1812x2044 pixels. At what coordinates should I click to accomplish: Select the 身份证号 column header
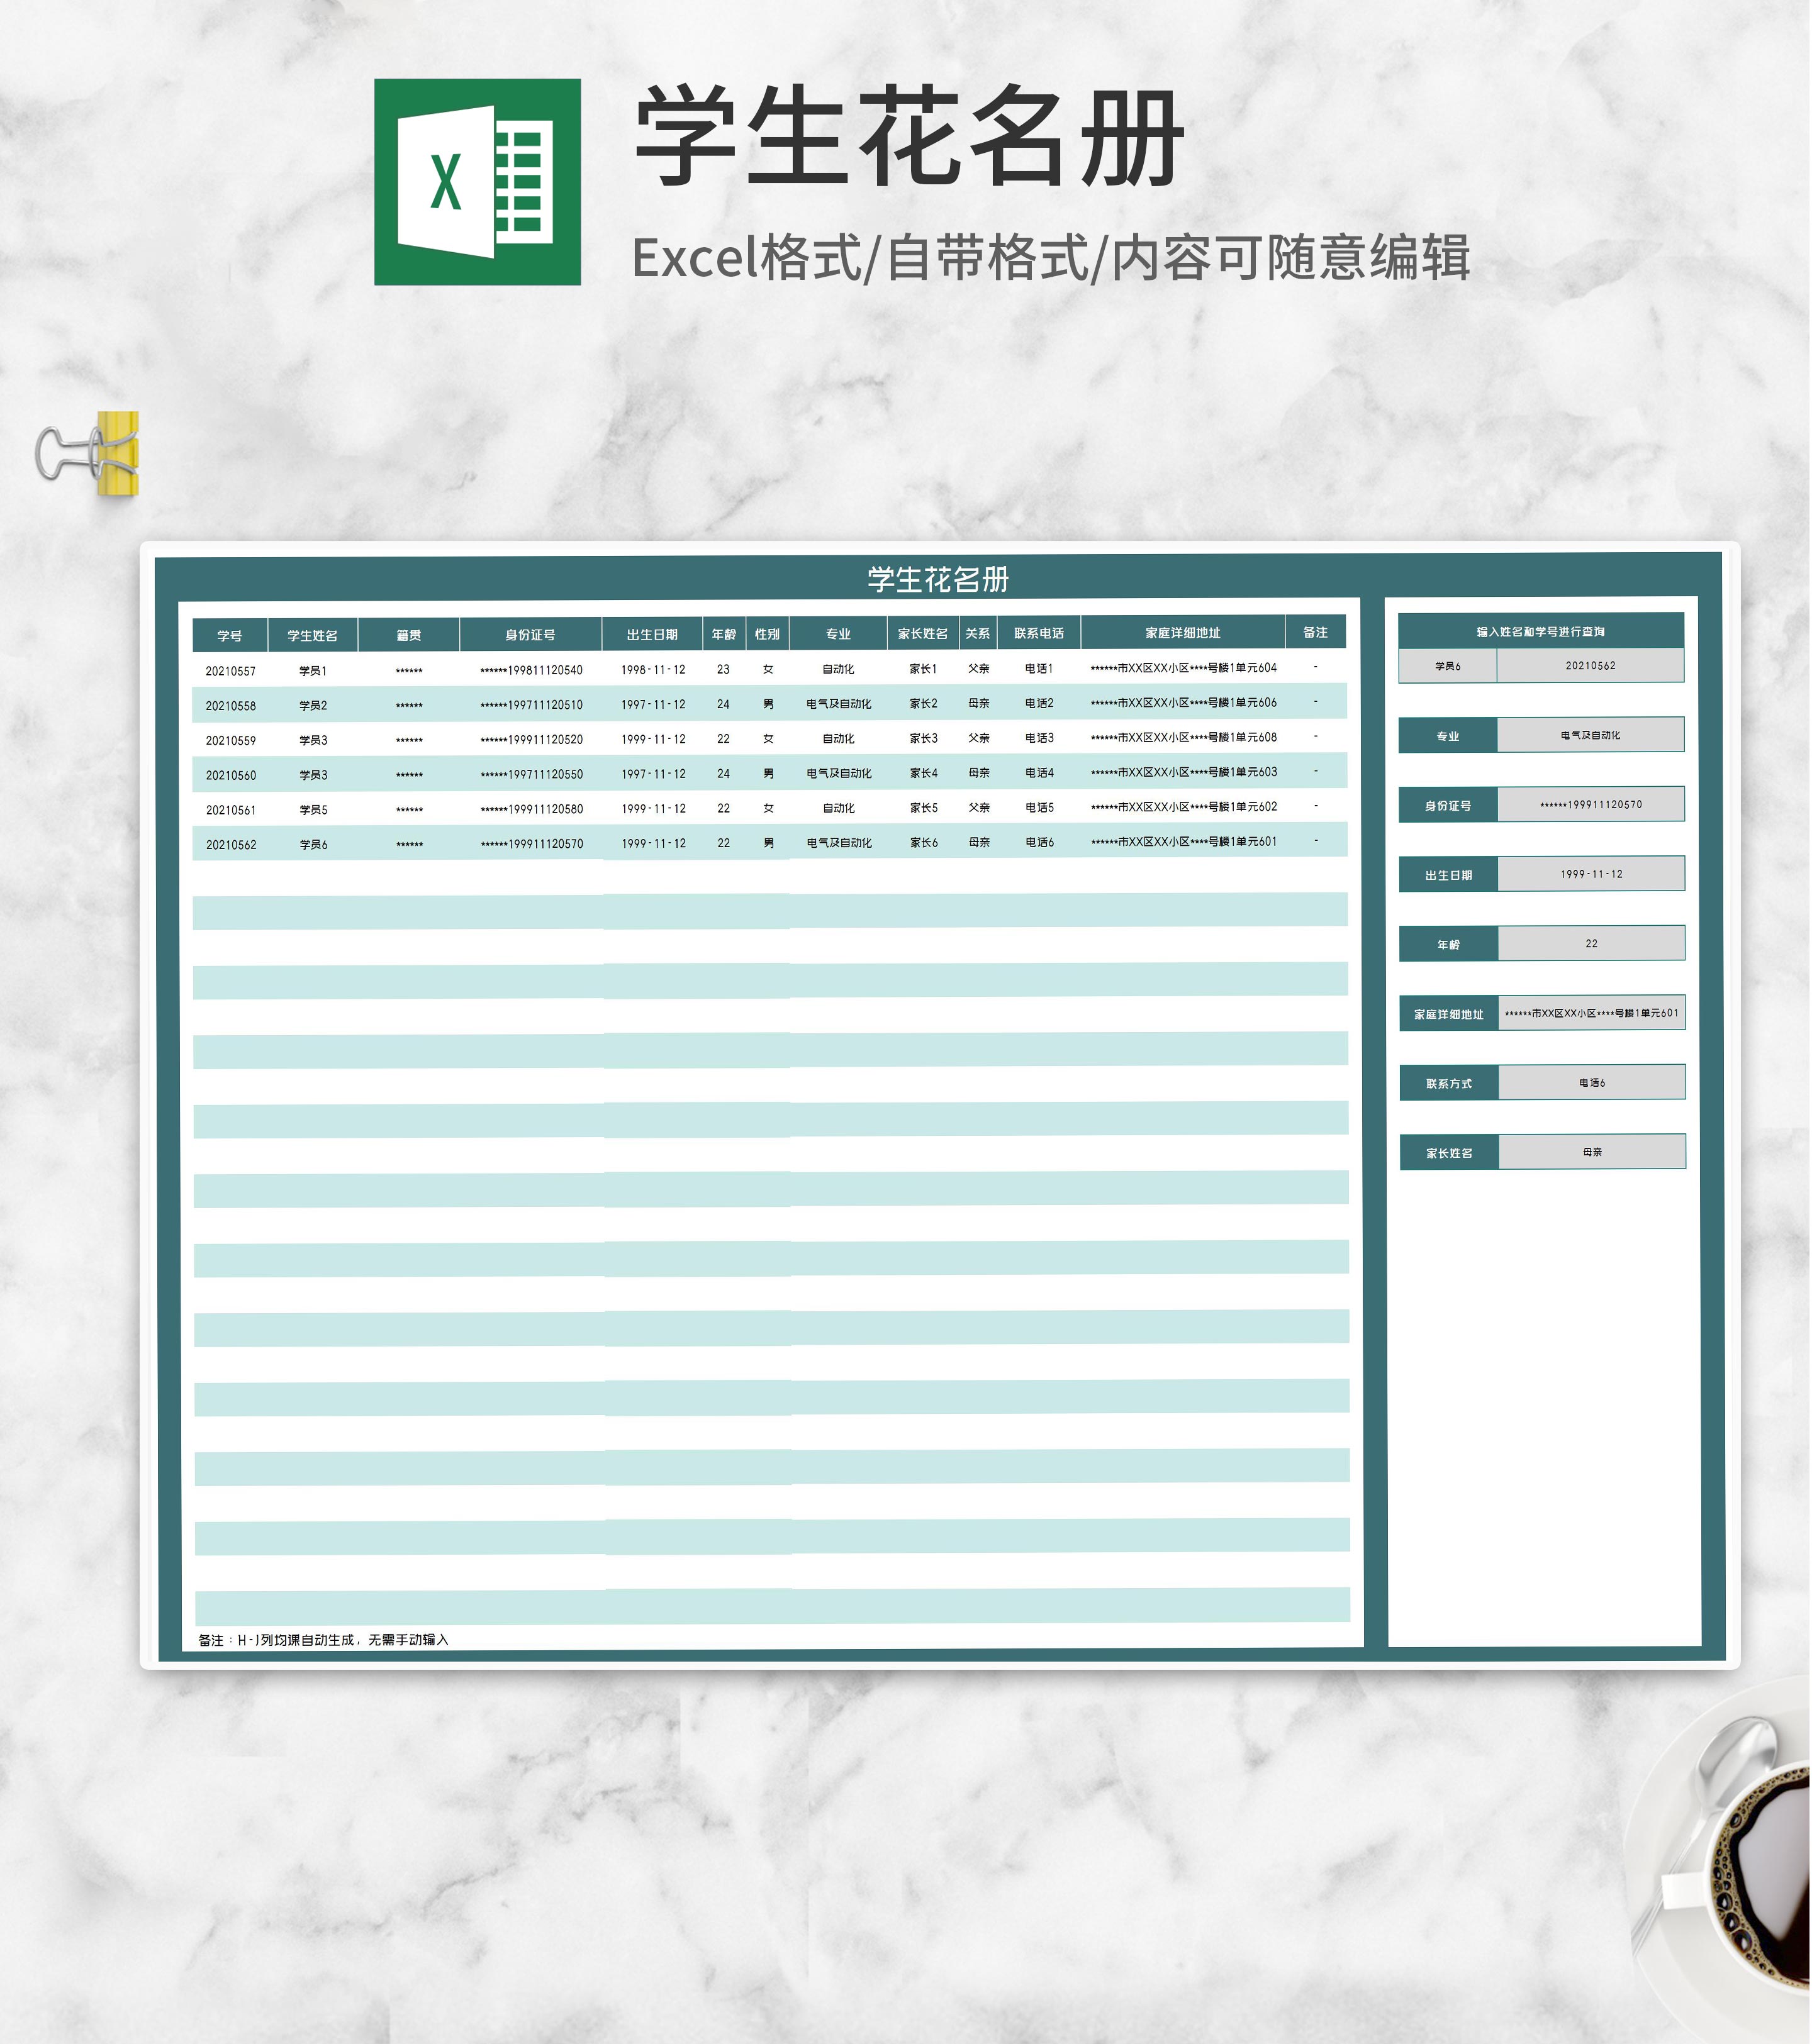[x=530, y=634]
